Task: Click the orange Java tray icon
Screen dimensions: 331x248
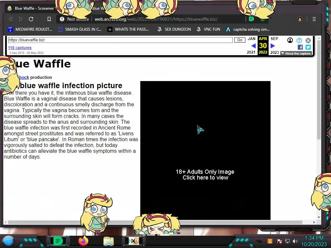Action: point(270,241)
